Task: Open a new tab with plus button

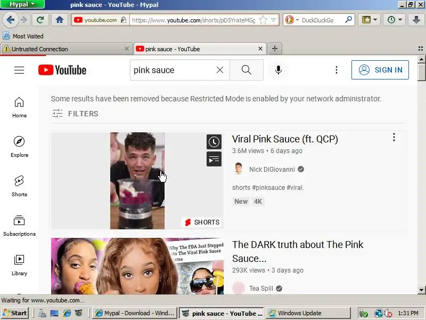Action: [275, 49]
